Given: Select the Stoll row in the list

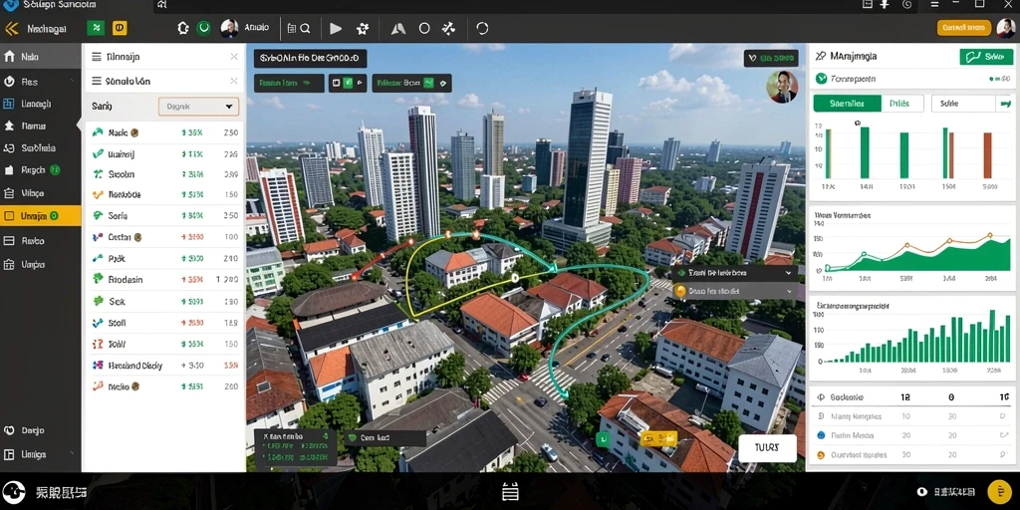Looking at the screenshot, I should pos(164,323).
